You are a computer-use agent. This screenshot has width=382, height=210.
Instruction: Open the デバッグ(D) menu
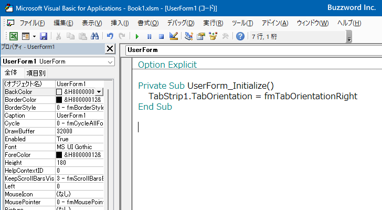[181, 23]
